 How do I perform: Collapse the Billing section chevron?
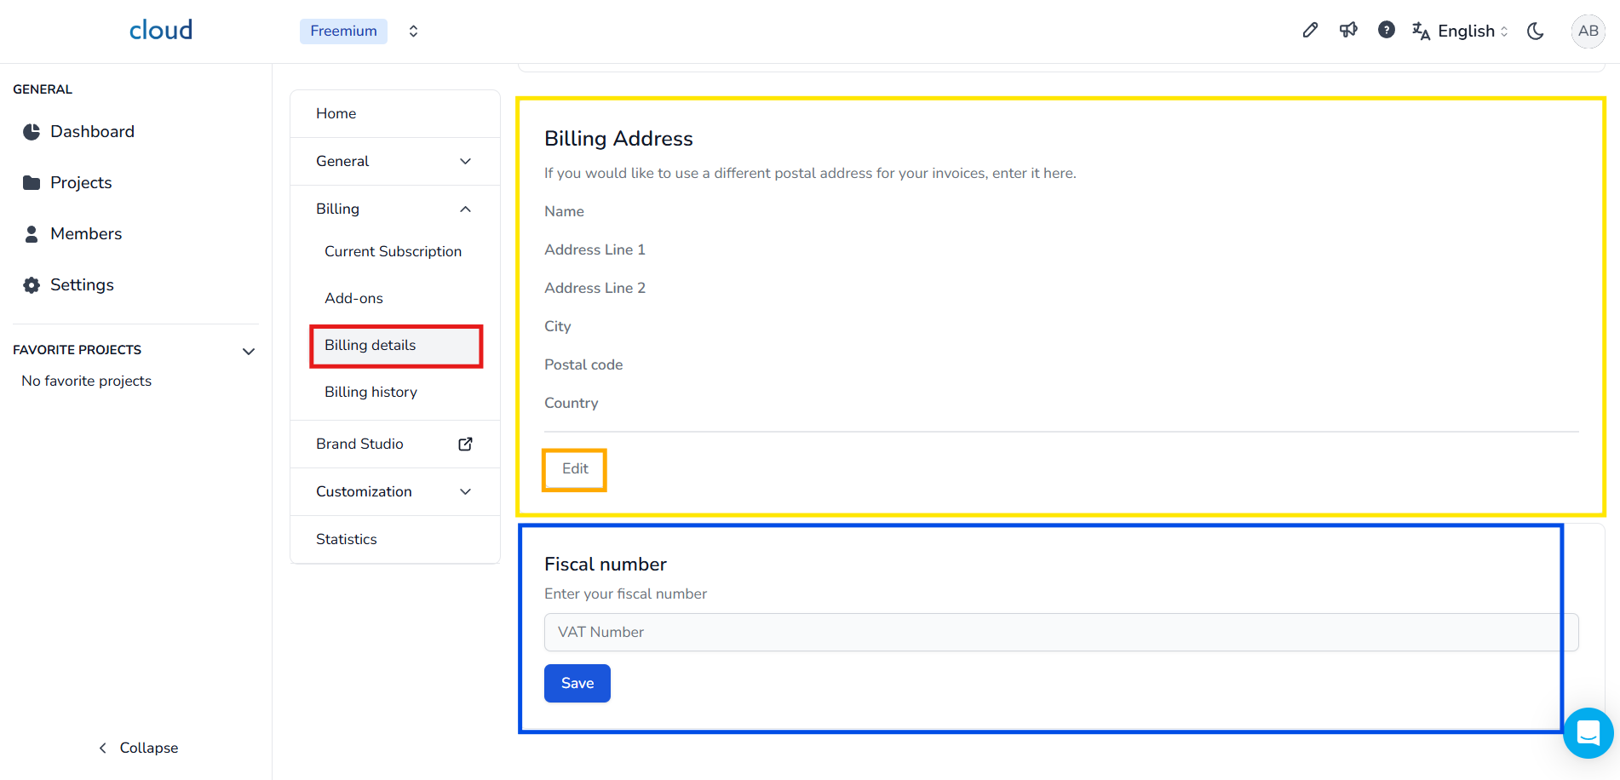(465, 209)
